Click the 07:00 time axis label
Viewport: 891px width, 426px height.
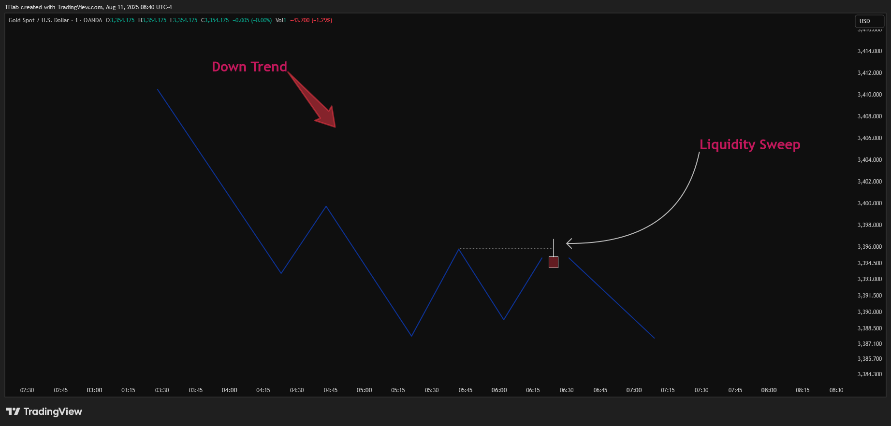[634, 390]
